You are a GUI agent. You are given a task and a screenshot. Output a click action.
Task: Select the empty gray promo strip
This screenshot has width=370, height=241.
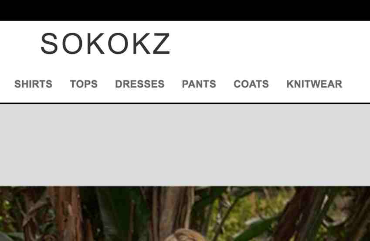pyautogui.click(x=185, y=145)
